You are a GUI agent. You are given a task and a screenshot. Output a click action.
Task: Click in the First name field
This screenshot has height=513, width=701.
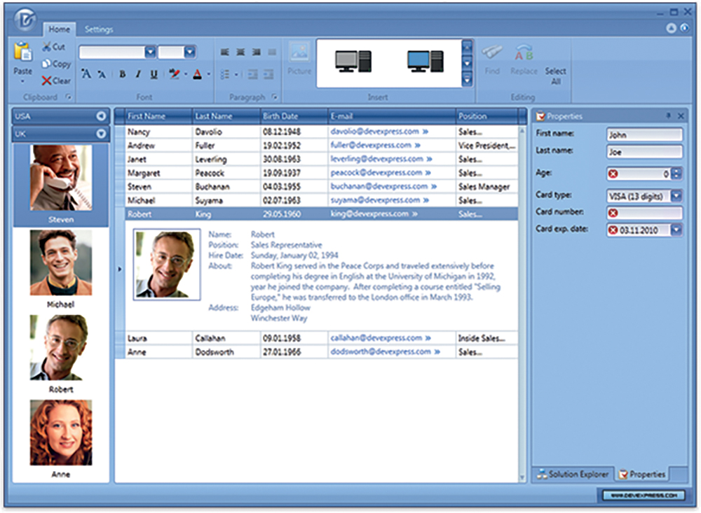click(x=644, y=134)
